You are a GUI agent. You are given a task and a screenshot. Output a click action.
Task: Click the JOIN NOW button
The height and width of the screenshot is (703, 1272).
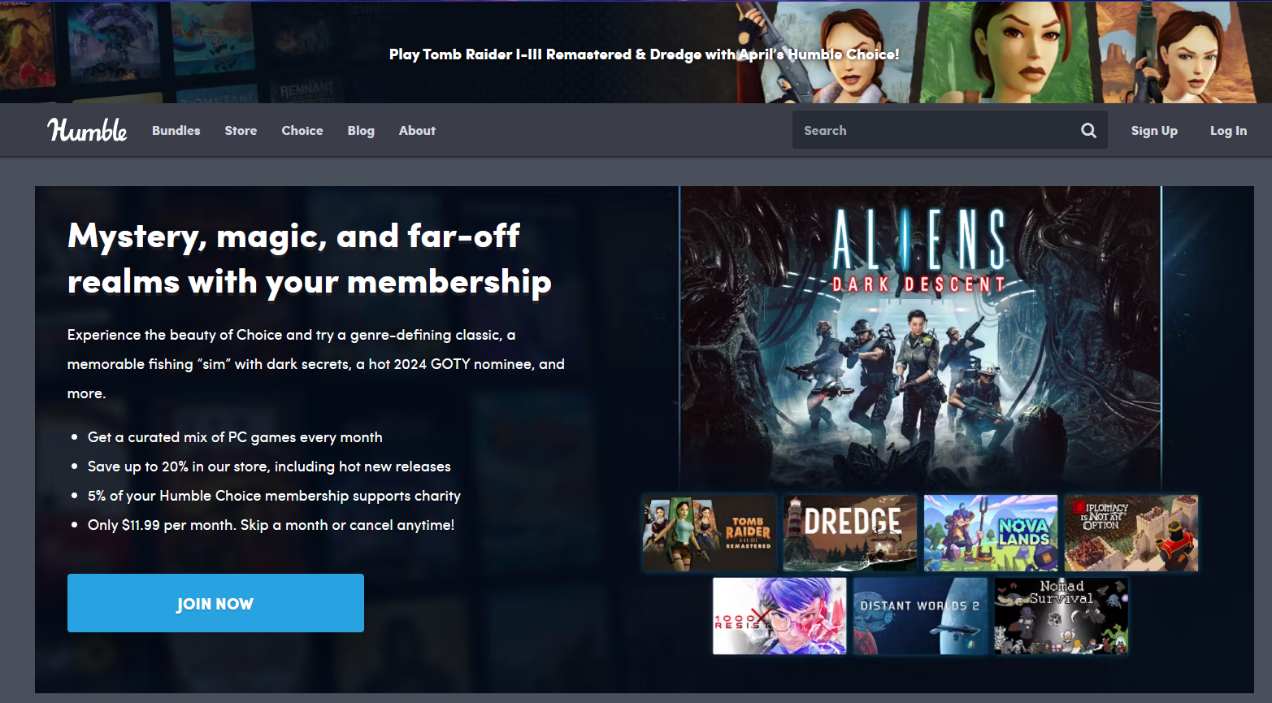pos(215,603)
